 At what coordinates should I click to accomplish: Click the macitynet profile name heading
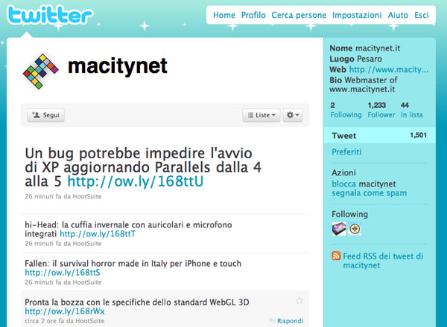click(x=118, y=66)
